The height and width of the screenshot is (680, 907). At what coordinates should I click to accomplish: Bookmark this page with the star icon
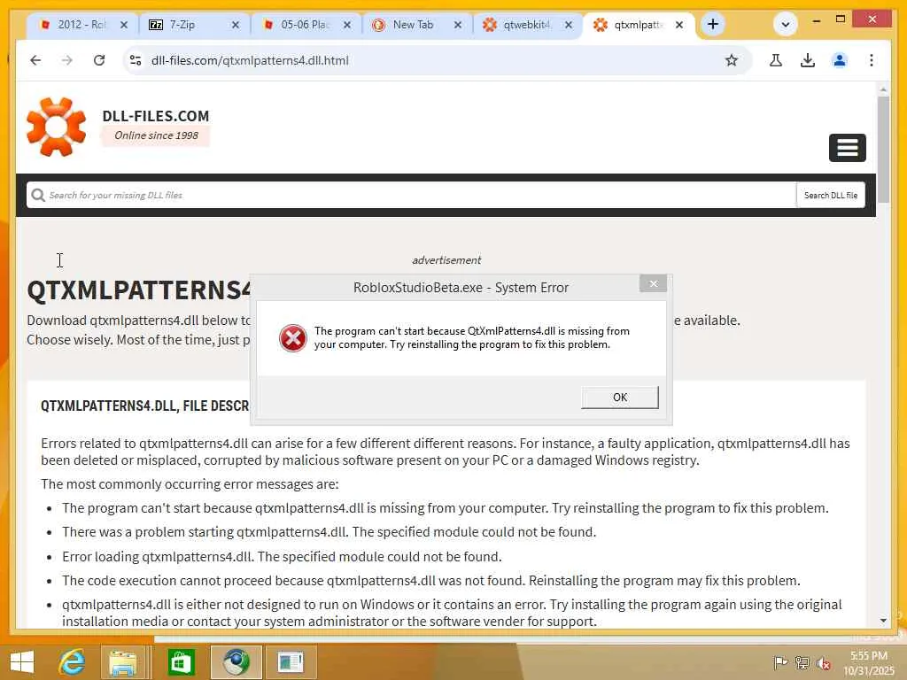tap(731, 60)
